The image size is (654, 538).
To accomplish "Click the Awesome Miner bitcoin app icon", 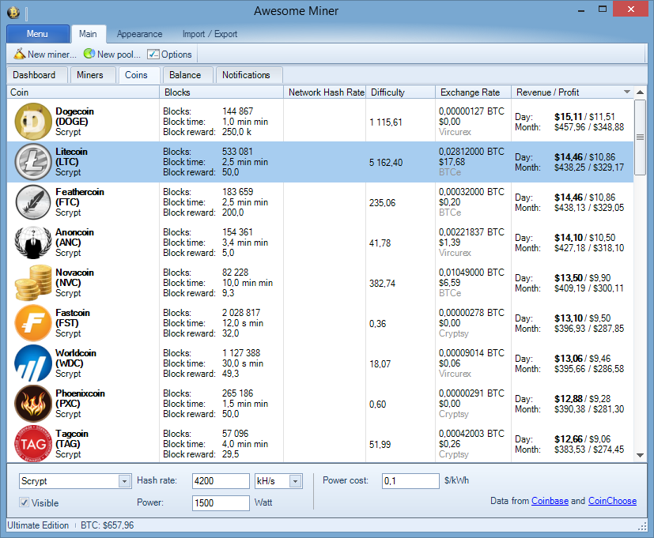I will click(13, 12).
